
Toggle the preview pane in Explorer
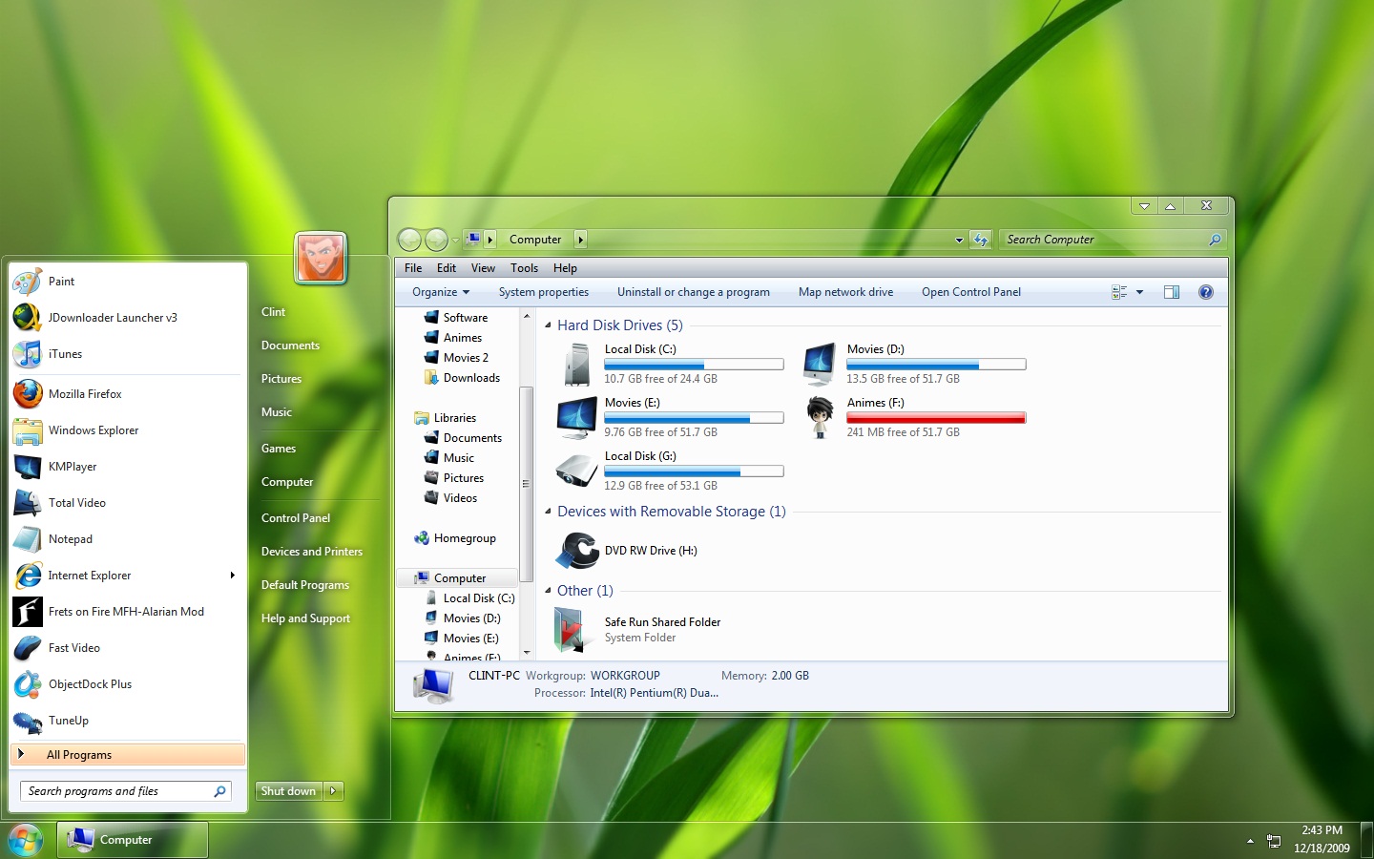tap(1172, 292)
